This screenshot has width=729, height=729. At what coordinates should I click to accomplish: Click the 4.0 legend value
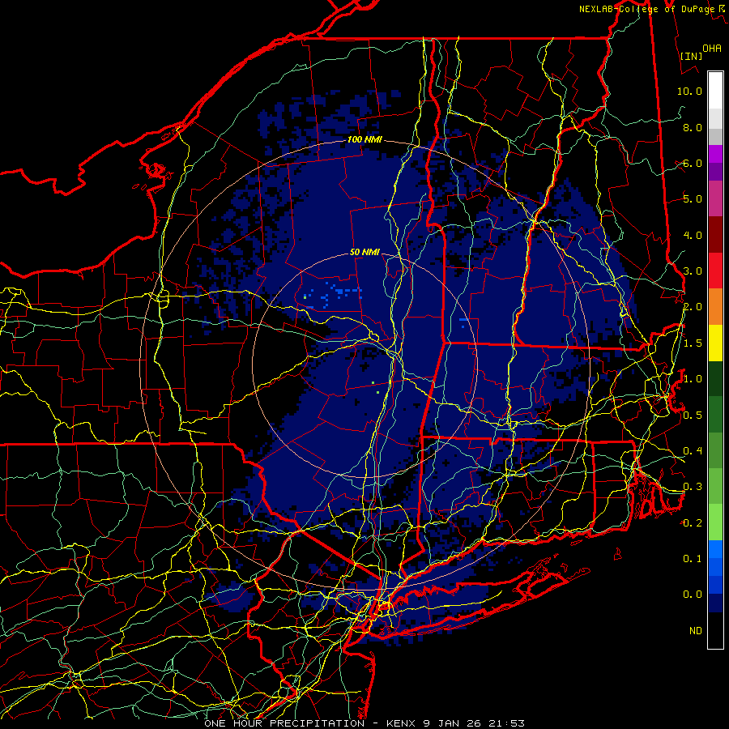693,235
